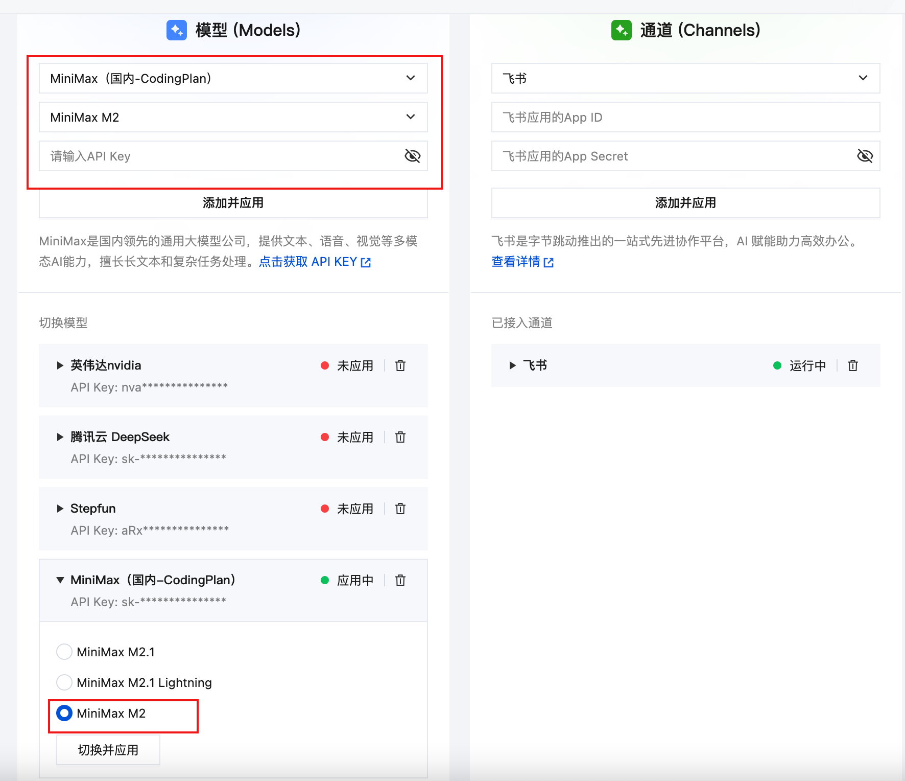
Task: Toggle API Key visibility eye icon
Action: pos(412,156)
